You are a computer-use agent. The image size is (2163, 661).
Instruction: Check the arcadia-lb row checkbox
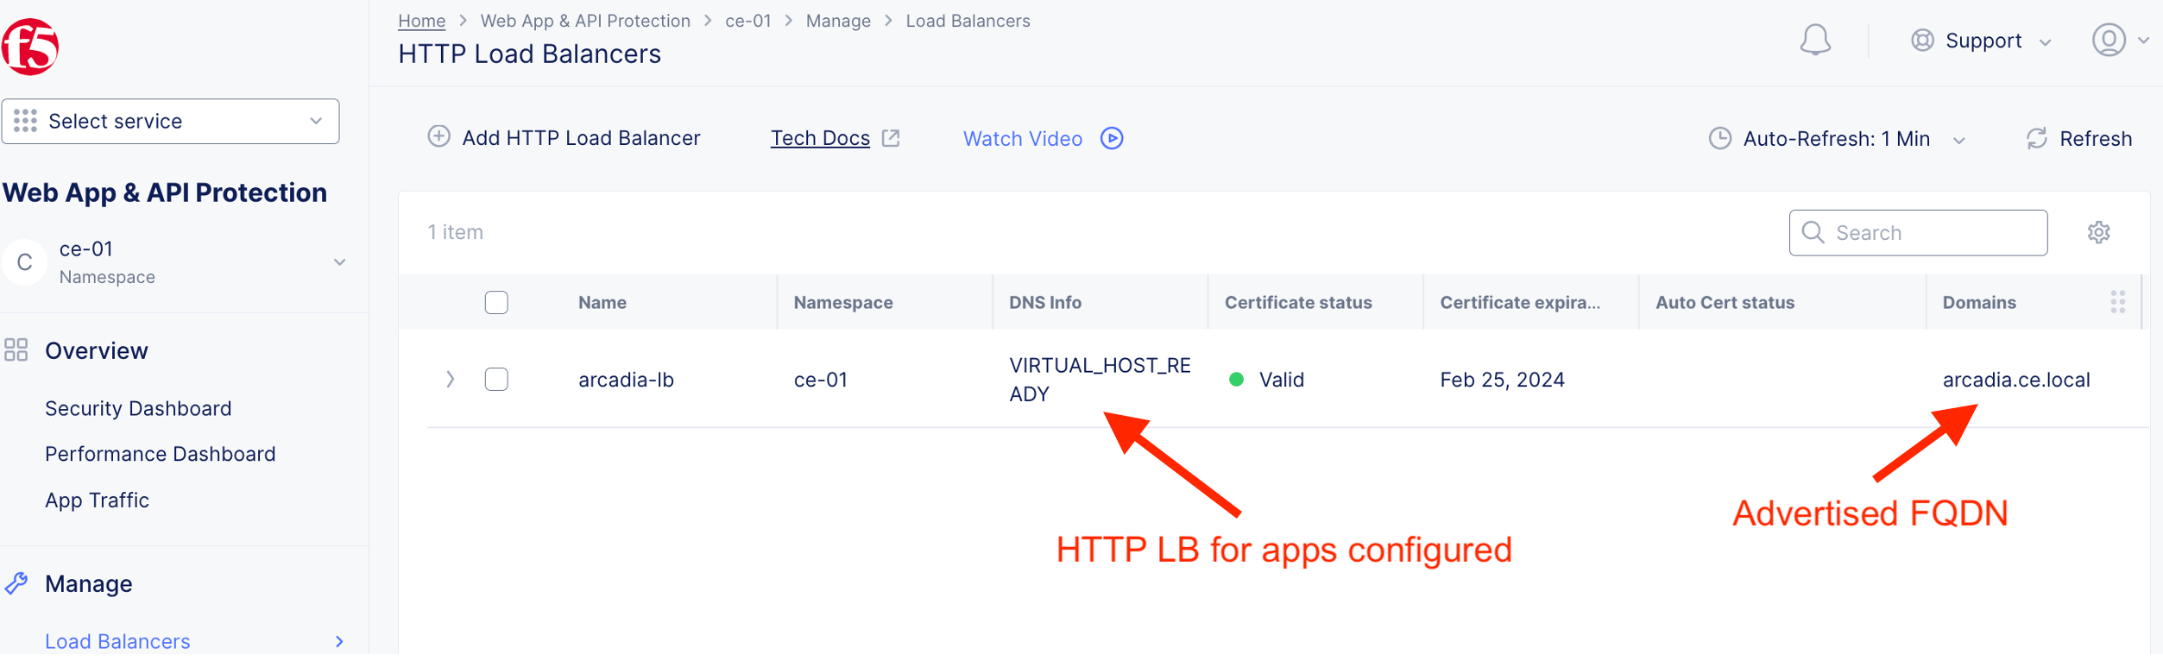[x=496, y=380]
